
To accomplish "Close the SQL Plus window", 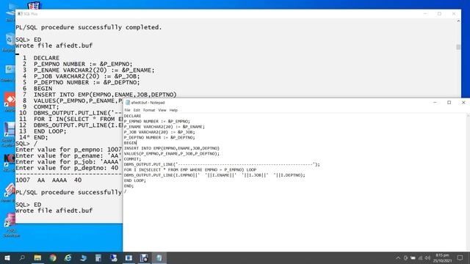I will (x=454, y=14).
